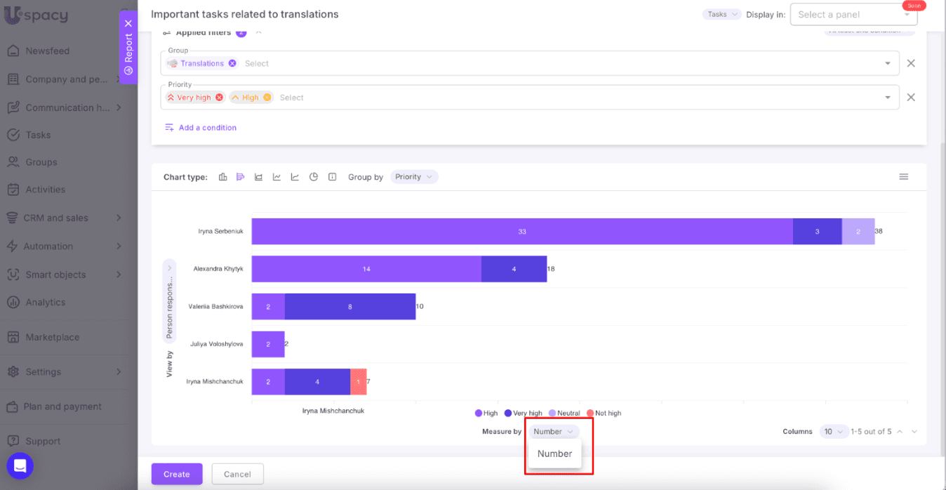Toggle the Not high legend entry
Screen dimensions: 946x490
tap(604, 413)
